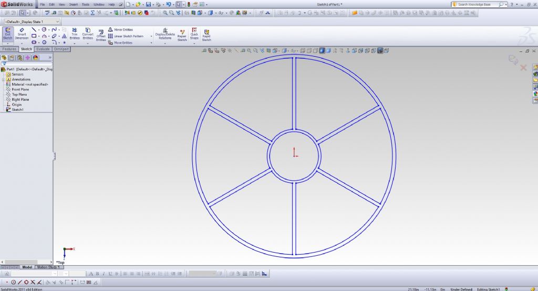
Task: Expand the Line tool dropdown arrow
Action: (38, 30)
